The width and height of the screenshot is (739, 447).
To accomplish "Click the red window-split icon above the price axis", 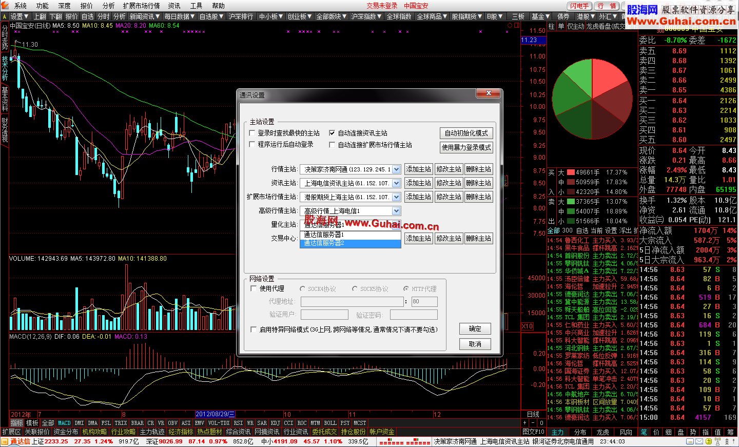I will (517, 25).
